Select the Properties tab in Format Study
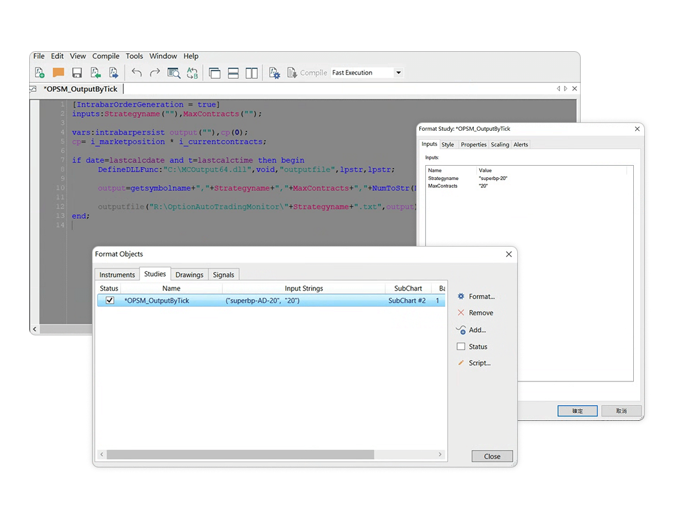The image size is (674, 505). tap(473, 144)
